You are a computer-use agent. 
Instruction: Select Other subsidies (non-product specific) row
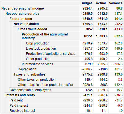tap(70, 85)
